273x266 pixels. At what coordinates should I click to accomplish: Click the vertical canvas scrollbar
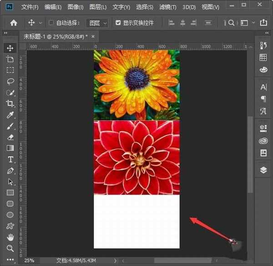tap(250, 155)
